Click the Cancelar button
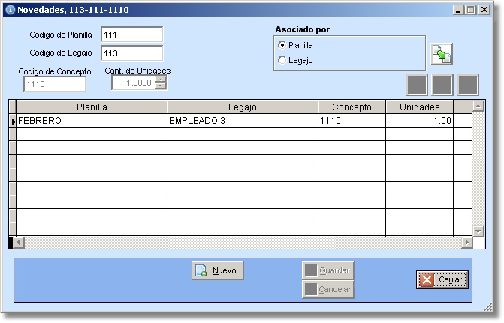This screenshot has width=504, height=323. point(327,289)
